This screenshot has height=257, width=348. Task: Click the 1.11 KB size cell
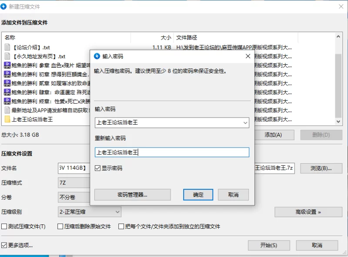[161, 47]
